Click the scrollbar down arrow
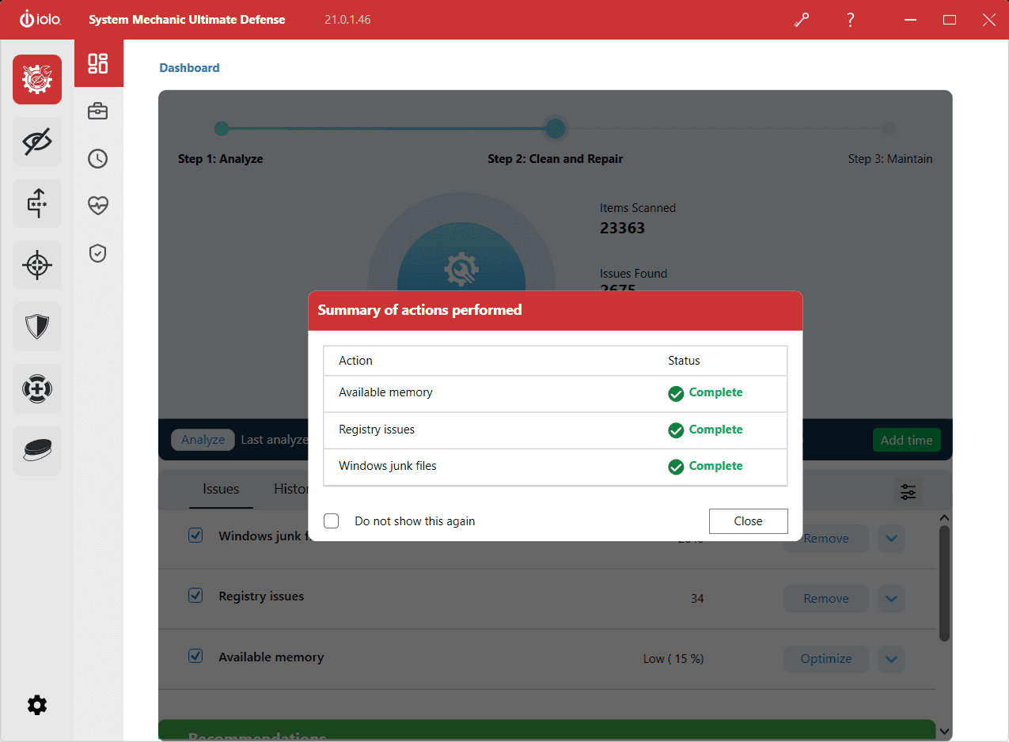Image resolution: width=1009 pixels, height=742 pixels. (944, 732)
